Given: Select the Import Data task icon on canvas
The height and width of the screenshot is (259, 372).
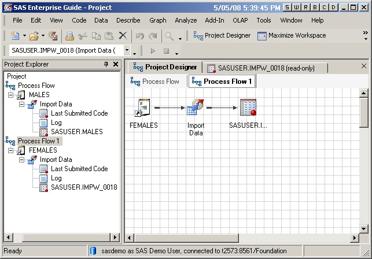Looking at the screenshot, I should (196, 108).
